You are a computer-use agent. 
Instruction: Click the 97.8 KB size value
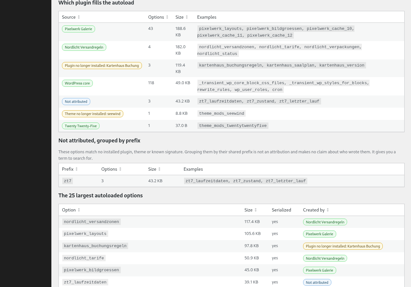tap(251, 246)
